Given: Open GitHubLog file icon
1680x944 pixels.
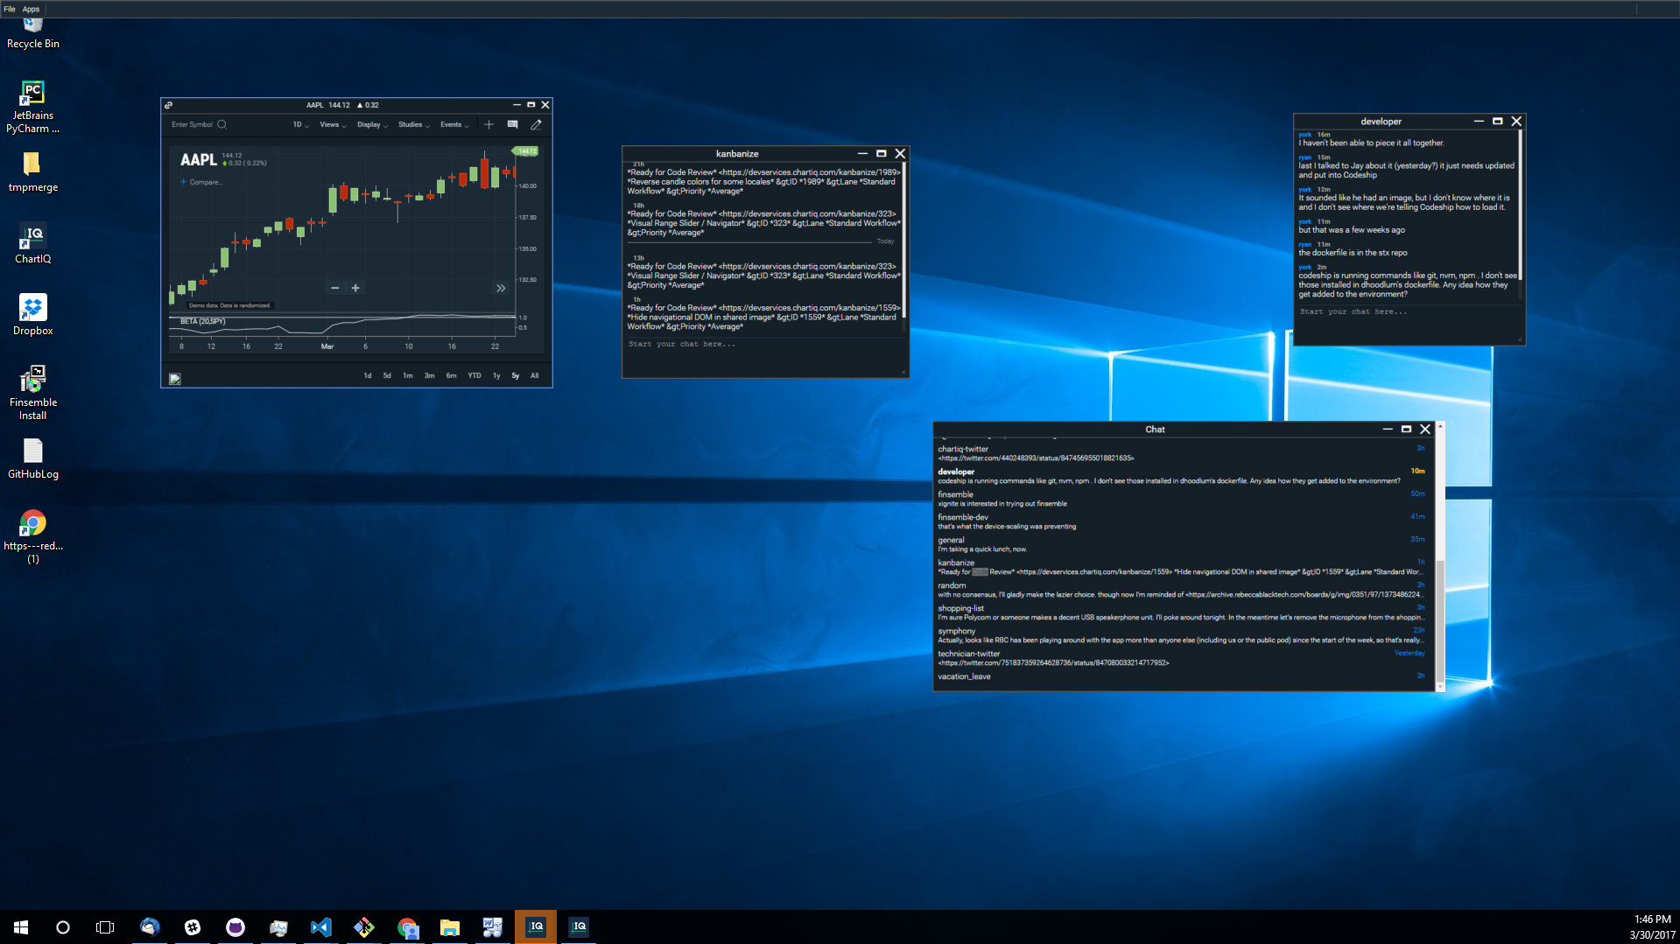Looking at the screenshot, I should (32, 459).
